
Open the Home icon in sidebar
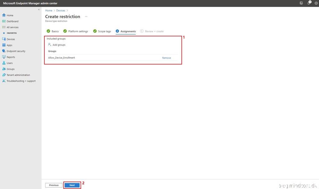click(x=4, y=15)
